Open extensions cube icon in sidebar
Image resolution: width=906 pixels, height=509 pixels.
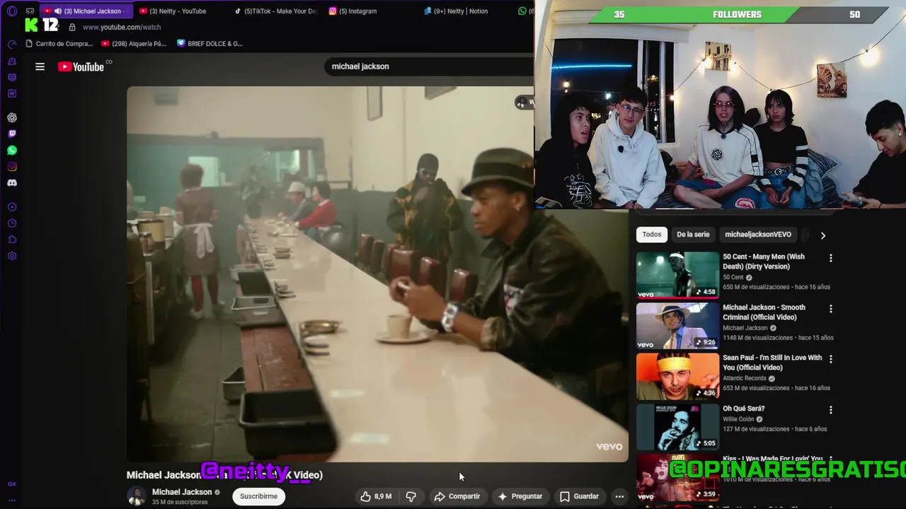tap(12, 240)
